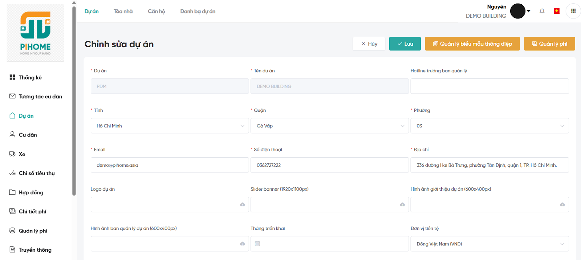Viewport: 581px width, 260px height.
Task: Switch to the Tòa nhà tab
Action: tap(123, 11)
